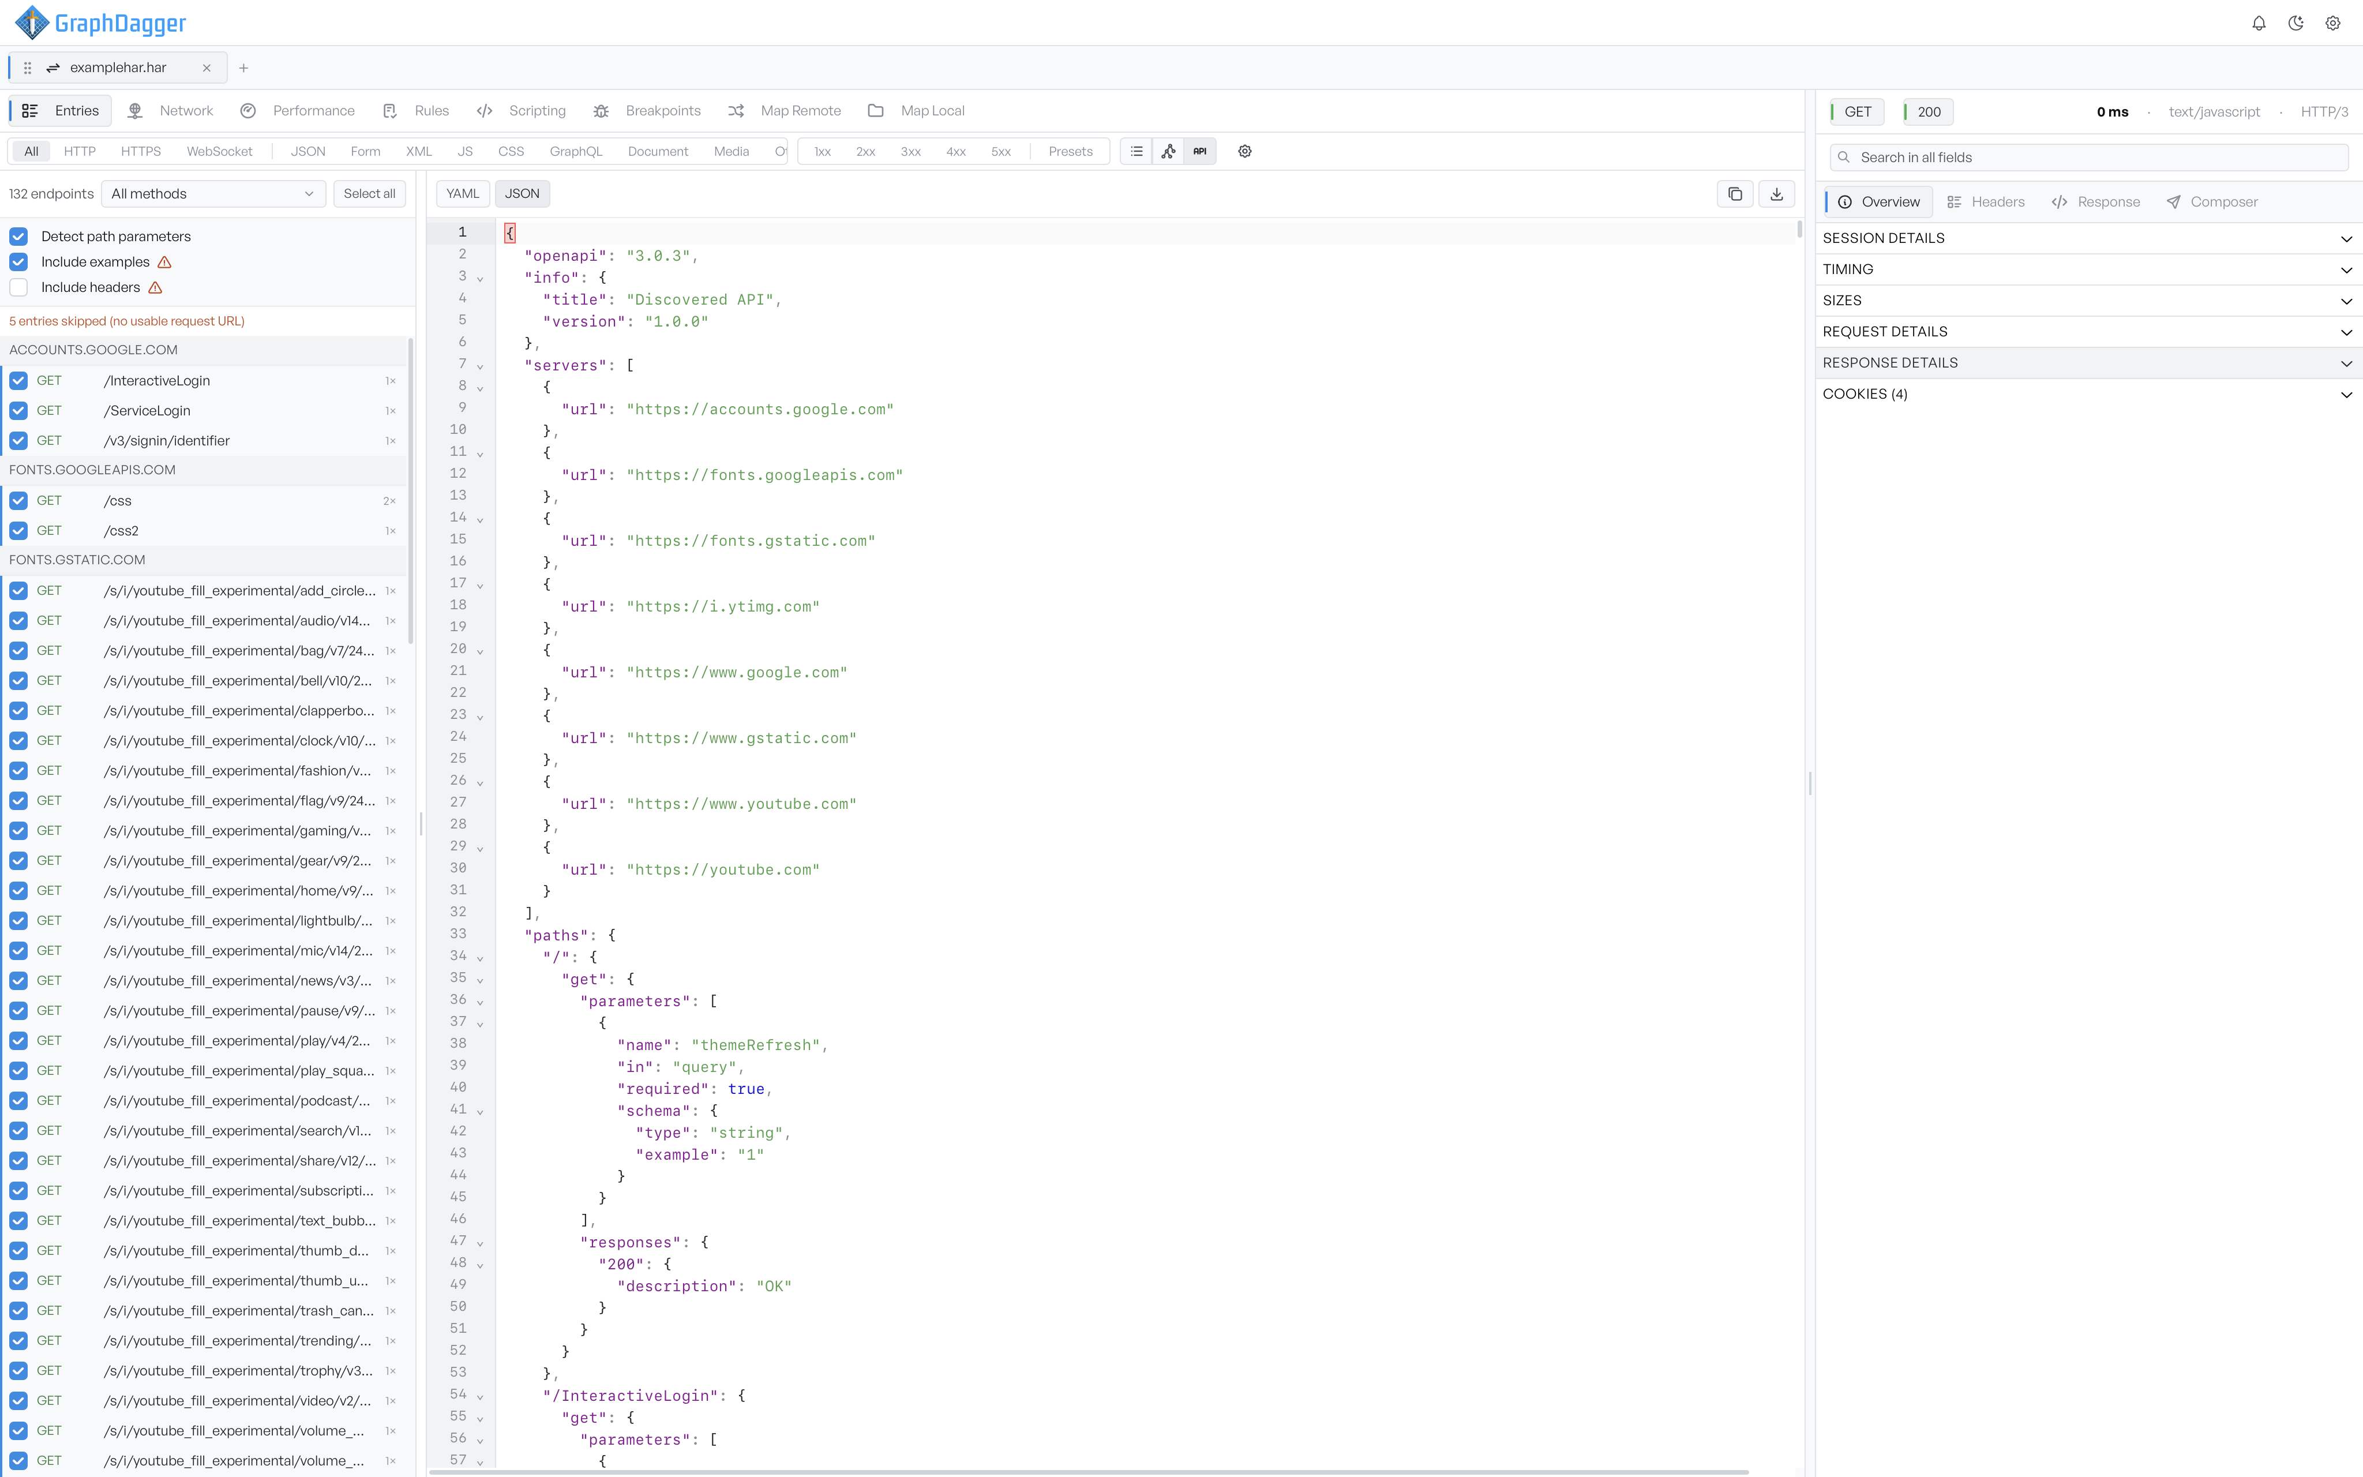This screenshot has height=1477, width=2363.
Task: Click the Include headers warning icon
Action: pos(155,287)
